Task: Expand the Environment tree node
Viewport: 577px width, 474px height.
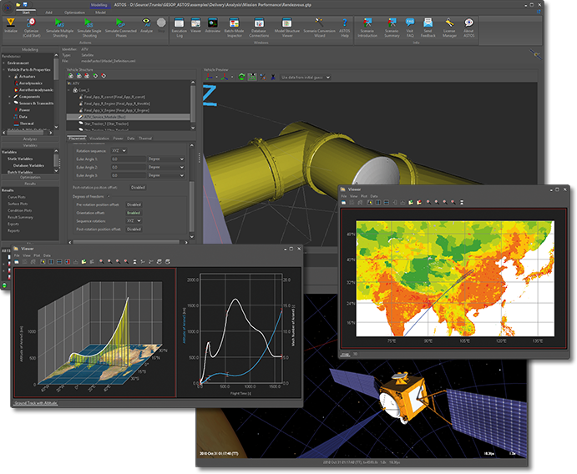Action: [4, 63]
